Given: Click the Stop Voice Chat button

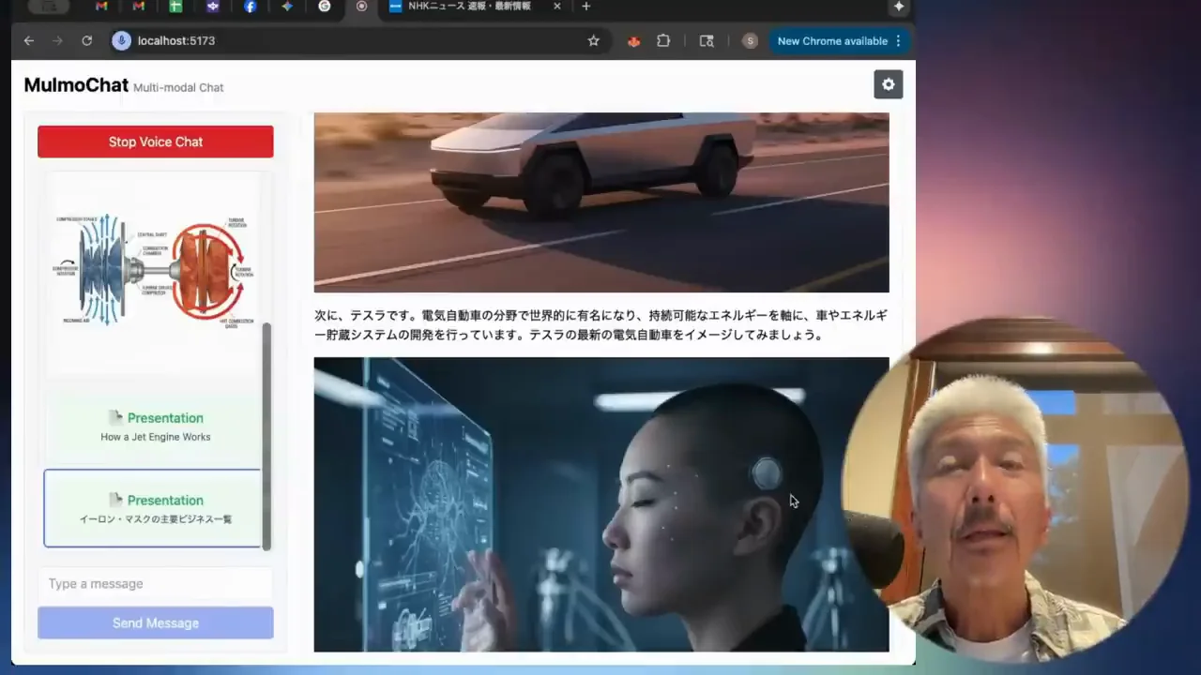Looking at the screenshot, I should point(156,142).
